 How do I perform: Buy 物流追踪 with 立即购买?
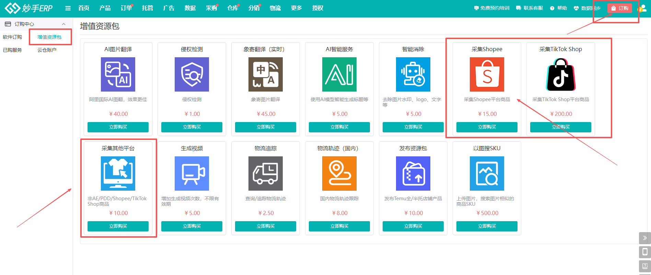coord(266,226)
